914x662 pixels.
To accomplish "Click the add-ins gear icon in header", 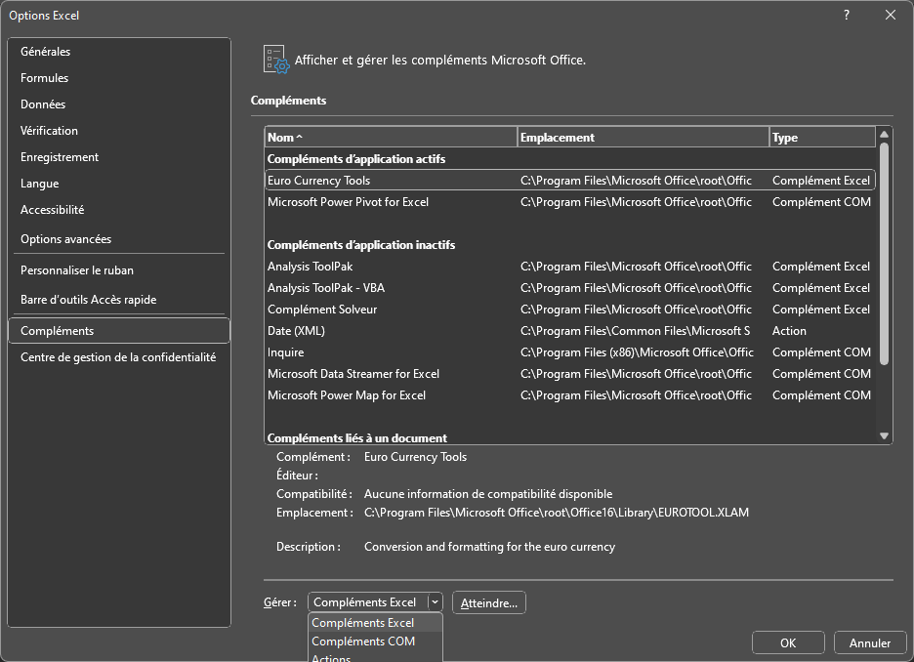I will 276,60.
